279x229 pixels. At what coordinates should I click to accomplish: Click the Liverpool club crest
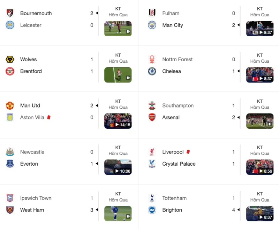click(x=152, y=152)
